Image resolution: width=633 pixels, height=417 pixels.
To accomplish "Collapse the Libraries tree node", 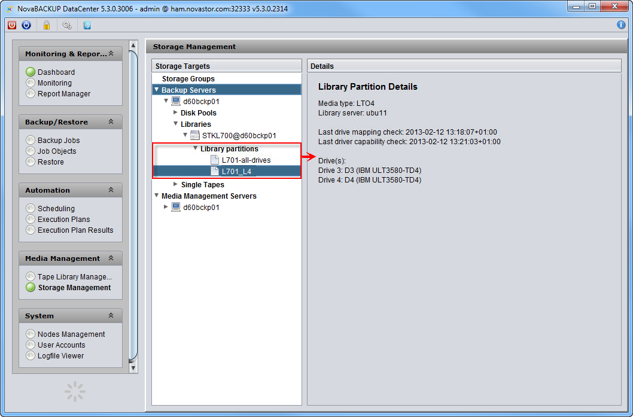I will [176, 123].
